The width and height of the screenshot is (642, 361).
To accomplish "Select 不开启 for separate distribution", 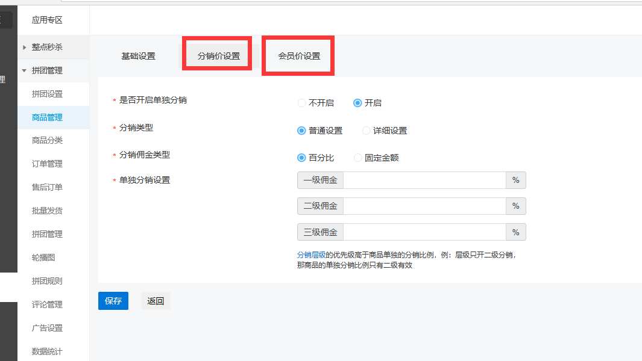I will pyautogui.click(x=302, y=103).
